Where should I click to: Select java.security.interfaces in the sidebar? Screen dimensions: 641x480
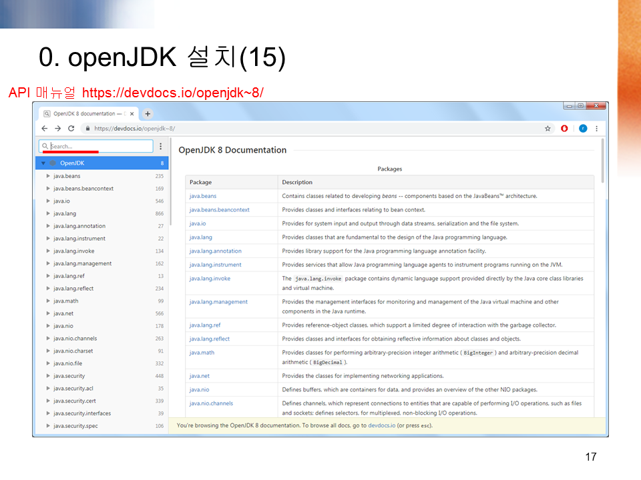102,413
